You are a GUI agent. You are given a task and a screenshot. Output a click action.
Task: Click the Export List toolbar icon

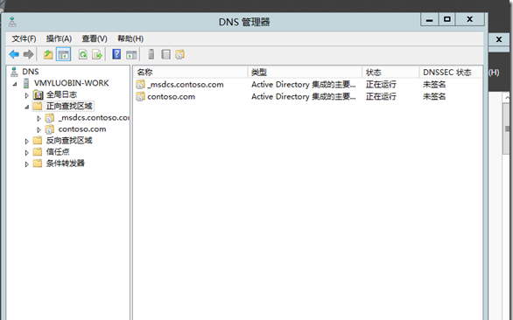pos(97,54)
